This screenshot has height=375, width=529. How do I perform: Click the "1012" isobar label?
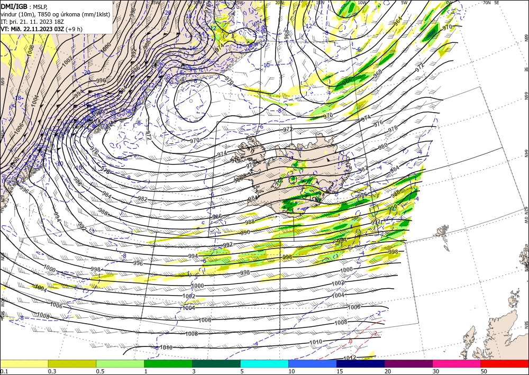pos(350,358)
